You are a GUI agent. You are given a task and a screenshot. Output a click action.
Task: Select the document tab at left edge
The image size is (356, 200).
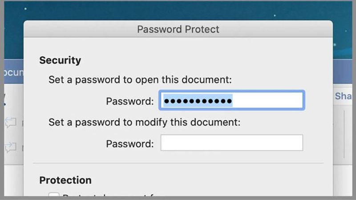coord(12,72)
